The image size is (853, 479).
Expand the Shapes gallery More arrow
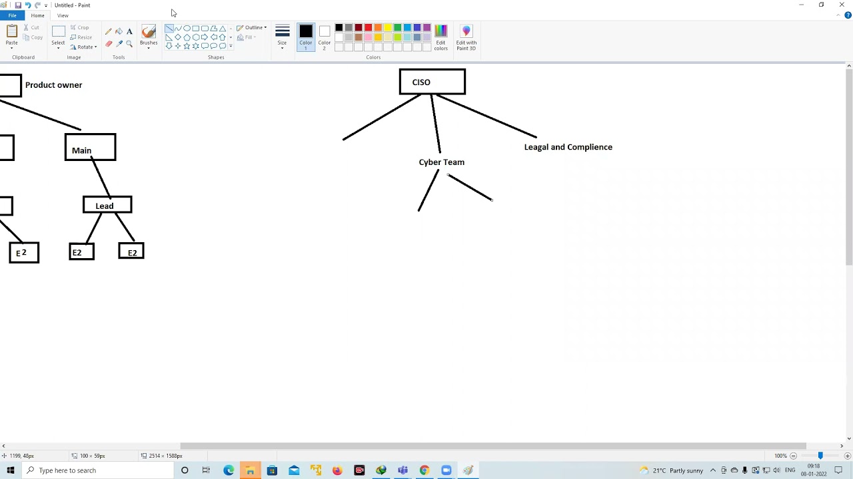pos(231,46)
